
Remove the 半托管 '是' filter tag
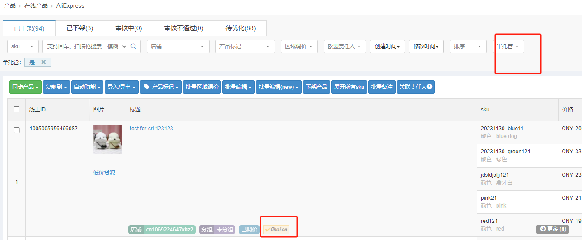tap(43, 62)
